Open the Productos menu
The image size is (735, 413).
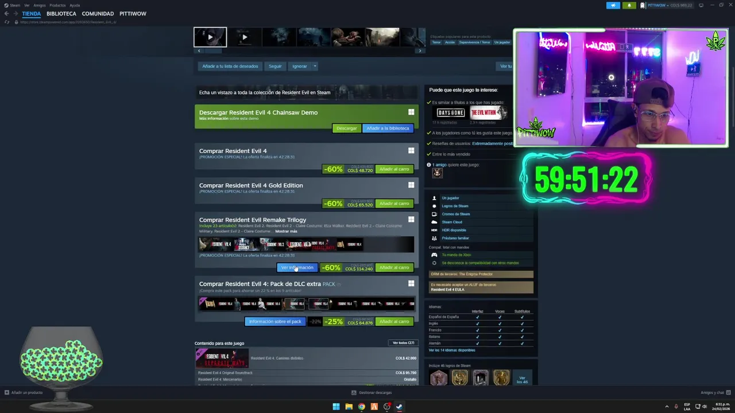(x=57, y=5)
